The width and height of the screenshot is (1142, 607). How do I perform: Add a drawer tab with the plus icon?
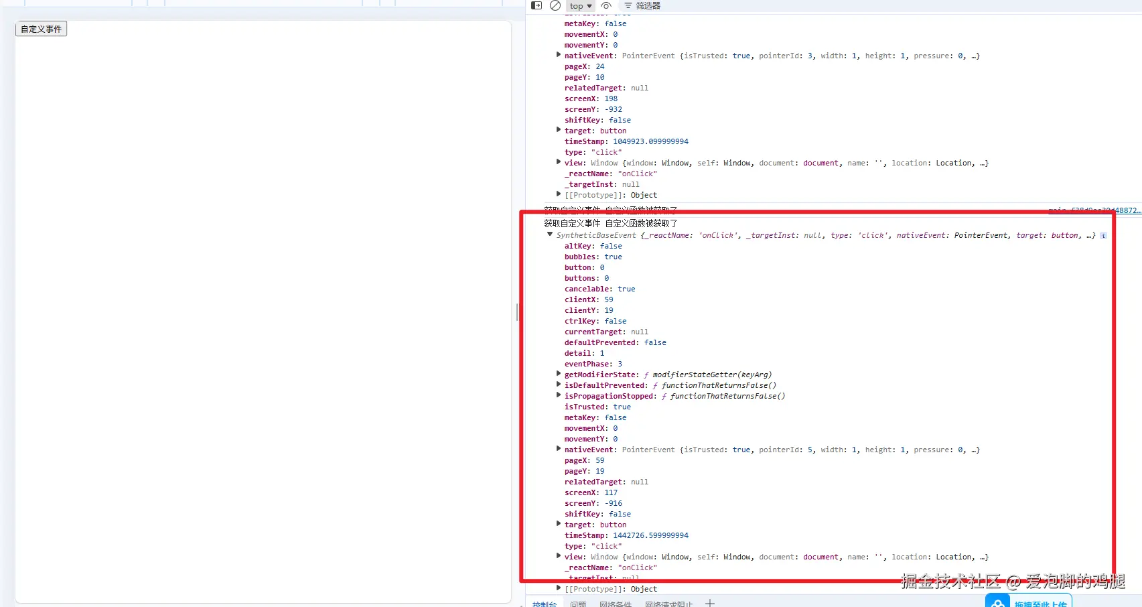click(710, 603)
